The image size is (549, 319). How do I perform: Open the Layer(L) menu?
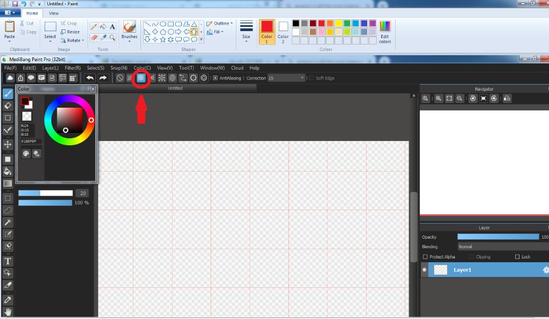point(50,68)
